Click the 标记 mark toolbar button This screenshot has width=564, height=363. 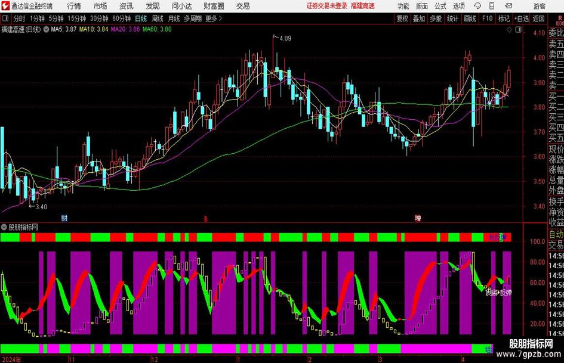[504, 18]
